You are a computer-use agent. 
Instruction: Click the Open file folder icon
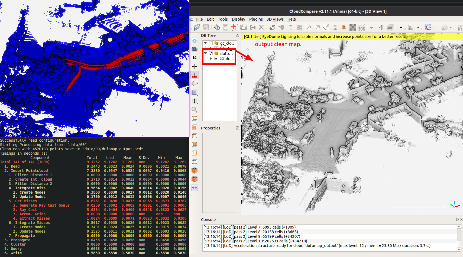coord(197,27)
